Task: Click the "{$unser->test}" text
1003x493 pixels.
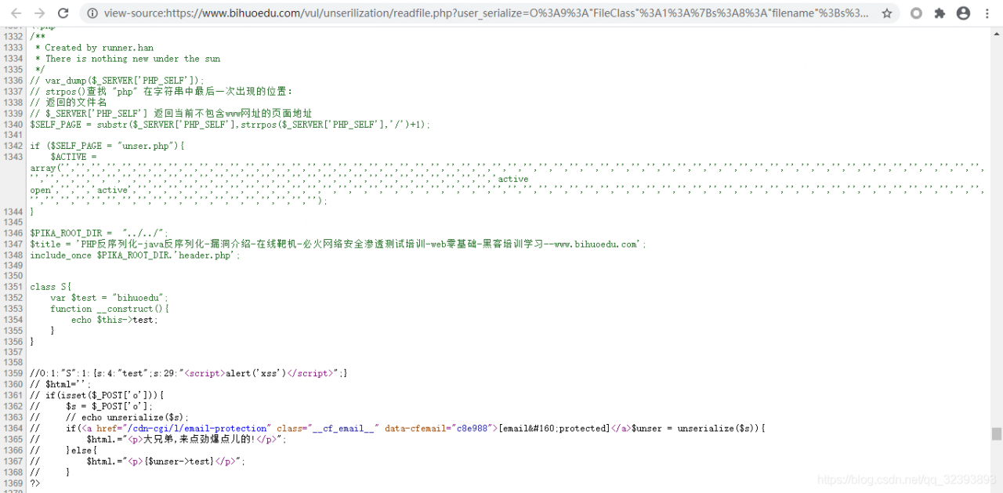Action: pos(179,461)
